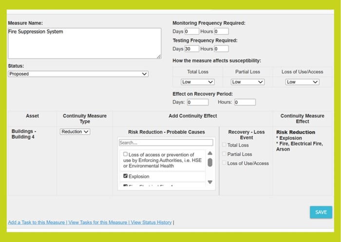341x242 pixels.
Task: Click the Monitoring Frequency Required label
Action: 209,23
